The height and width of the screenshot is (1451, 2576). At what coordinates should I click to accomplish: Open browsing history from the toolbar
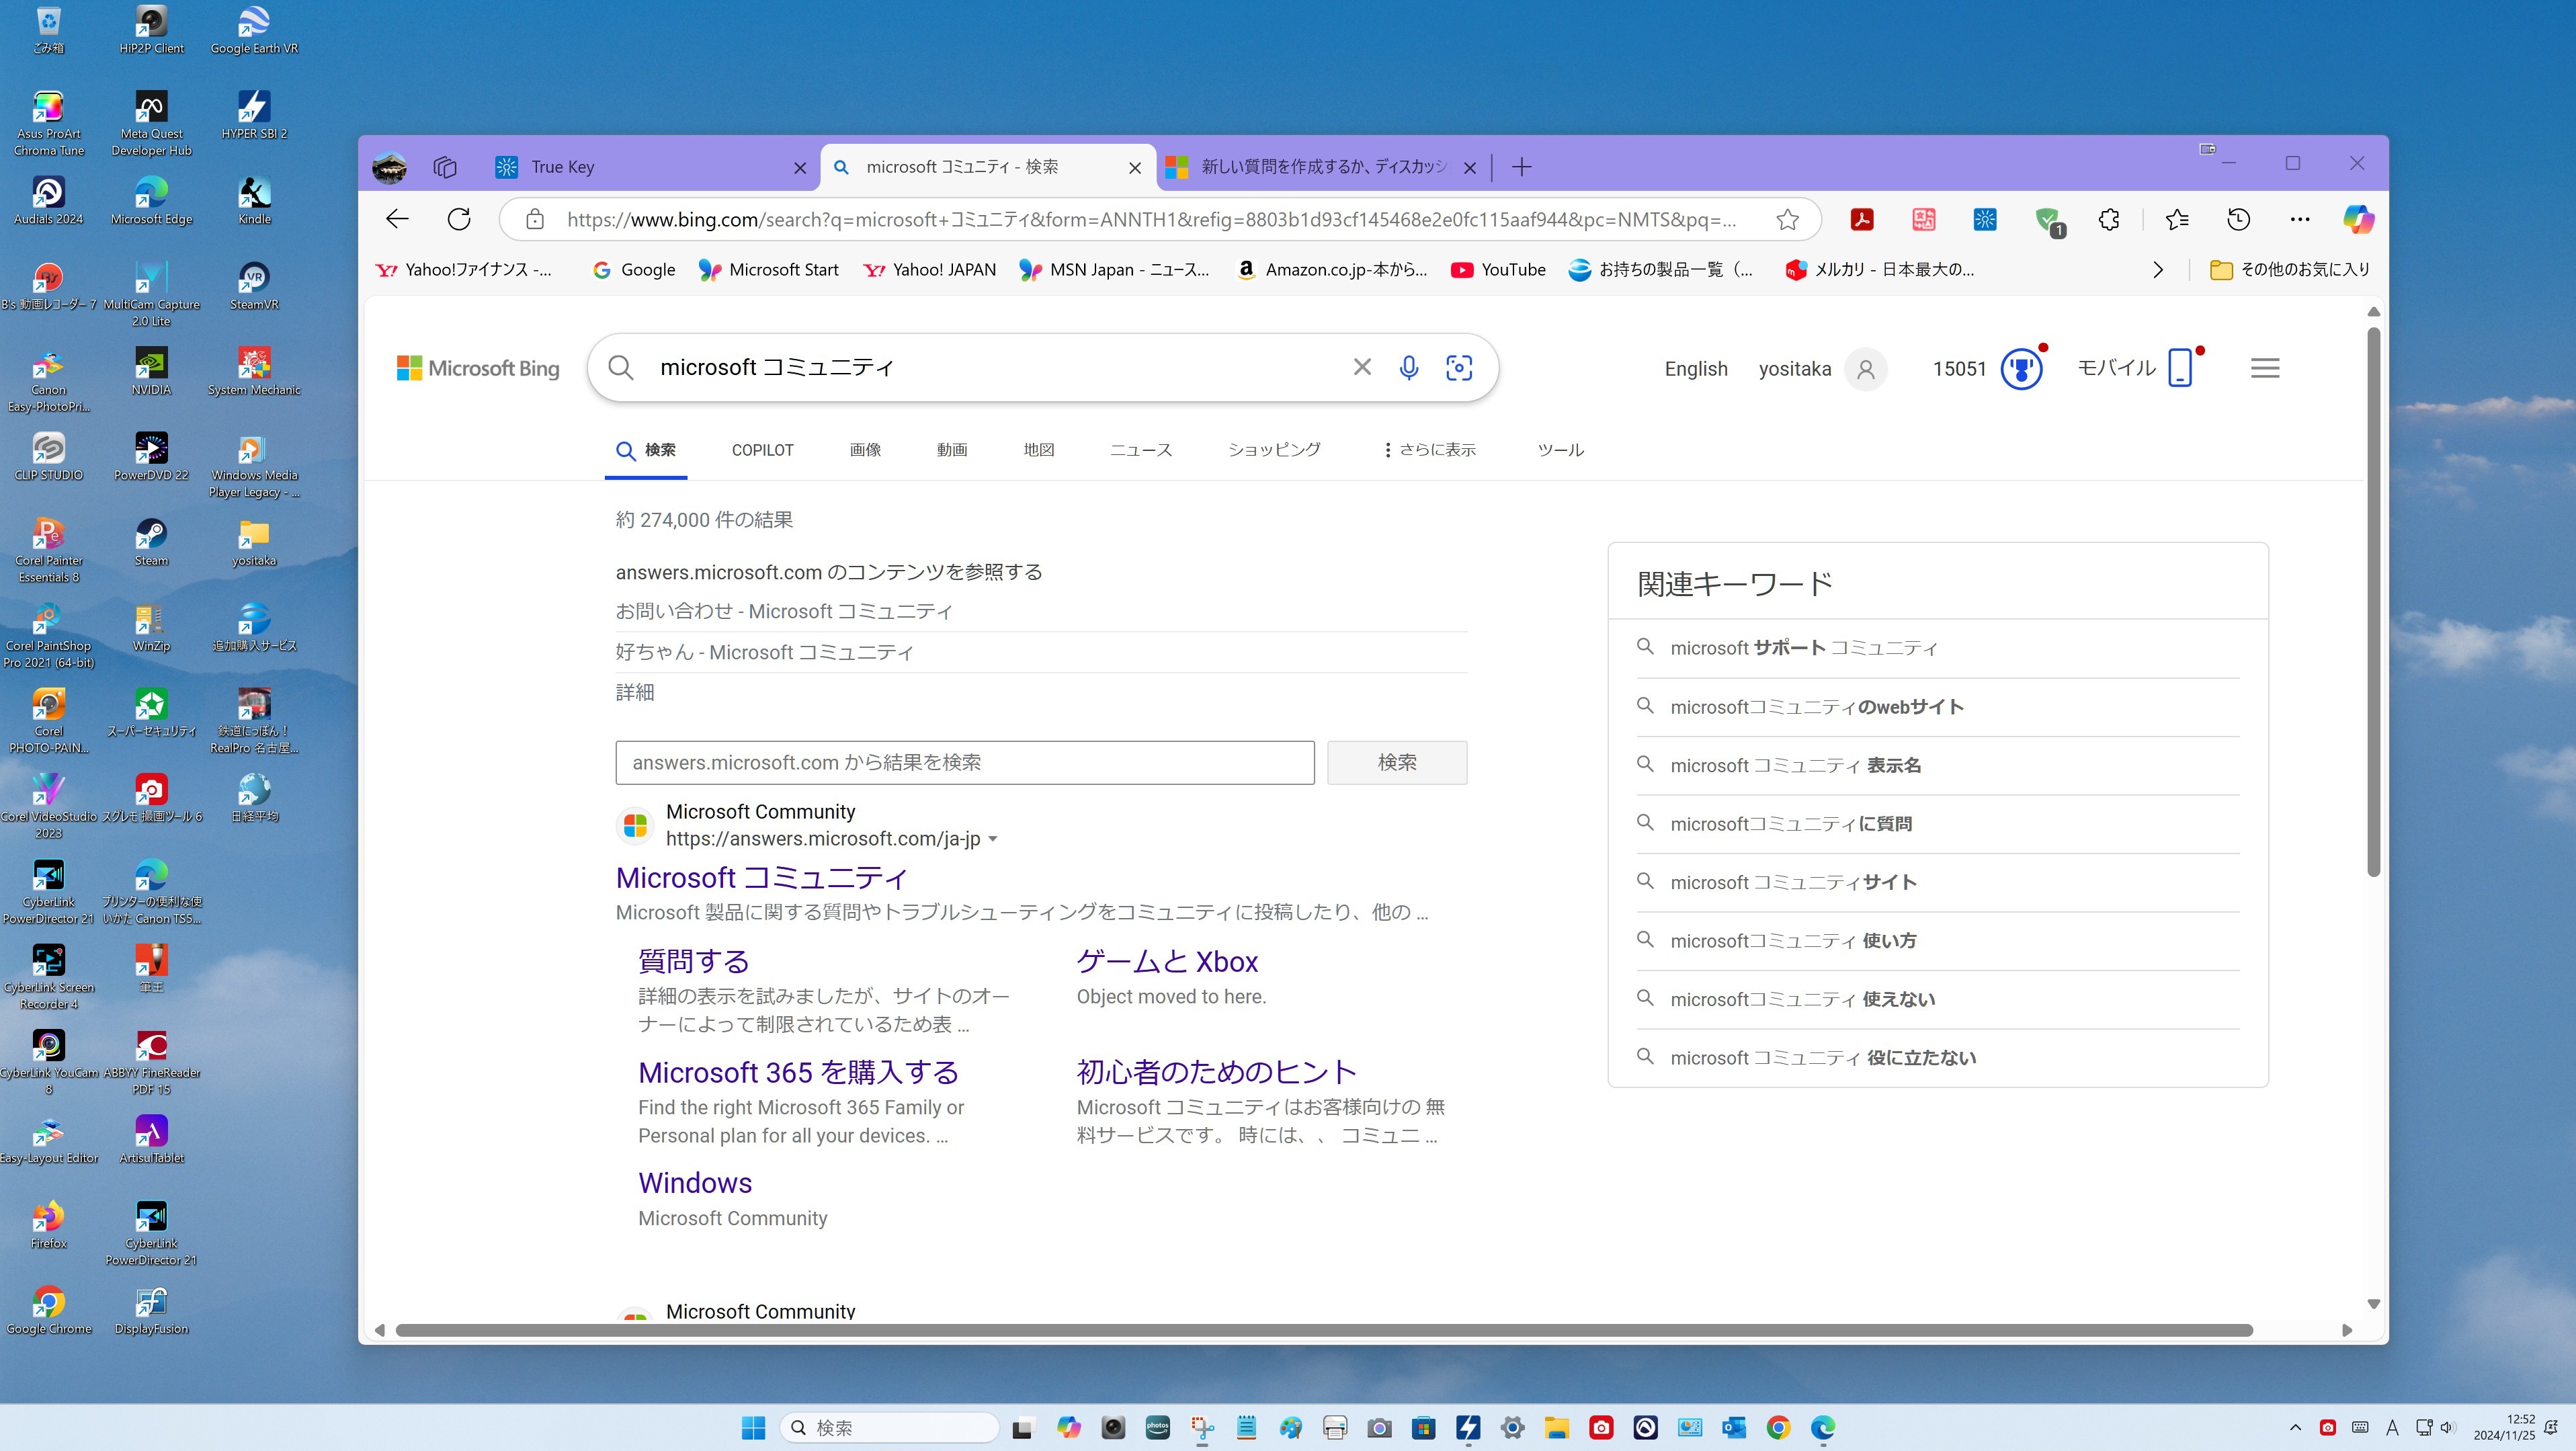[2238, 219]
